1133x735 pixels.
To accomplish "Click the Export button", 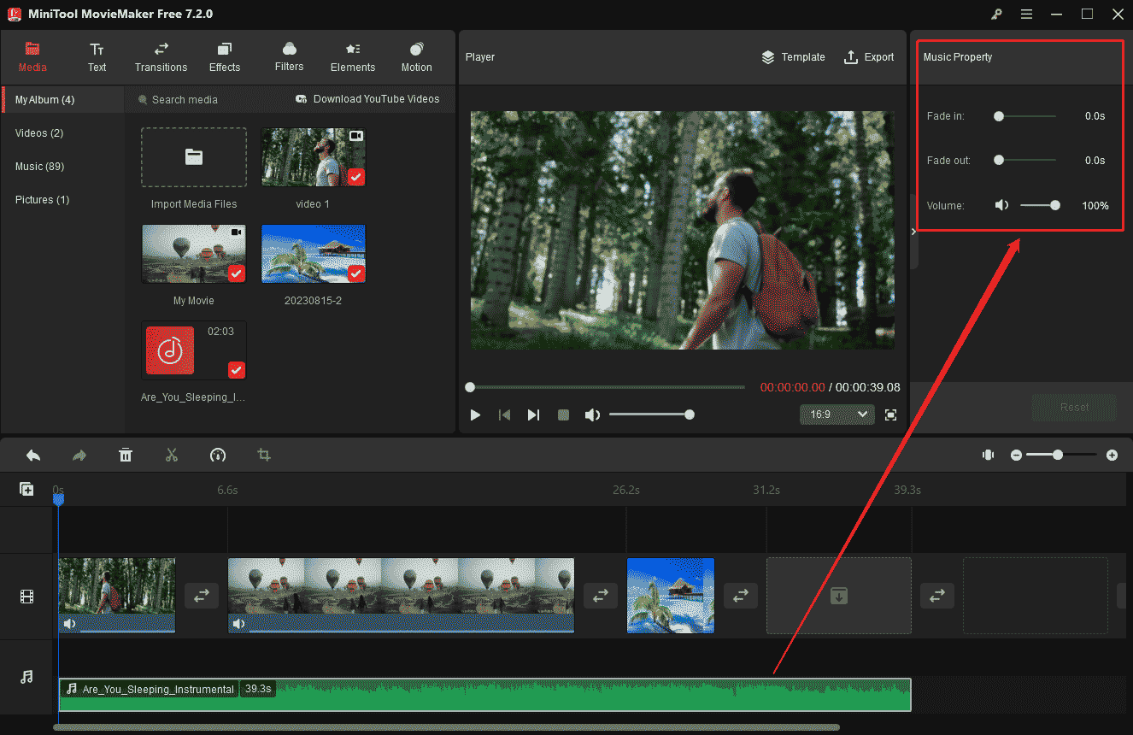I will click(x=868, y=57).
